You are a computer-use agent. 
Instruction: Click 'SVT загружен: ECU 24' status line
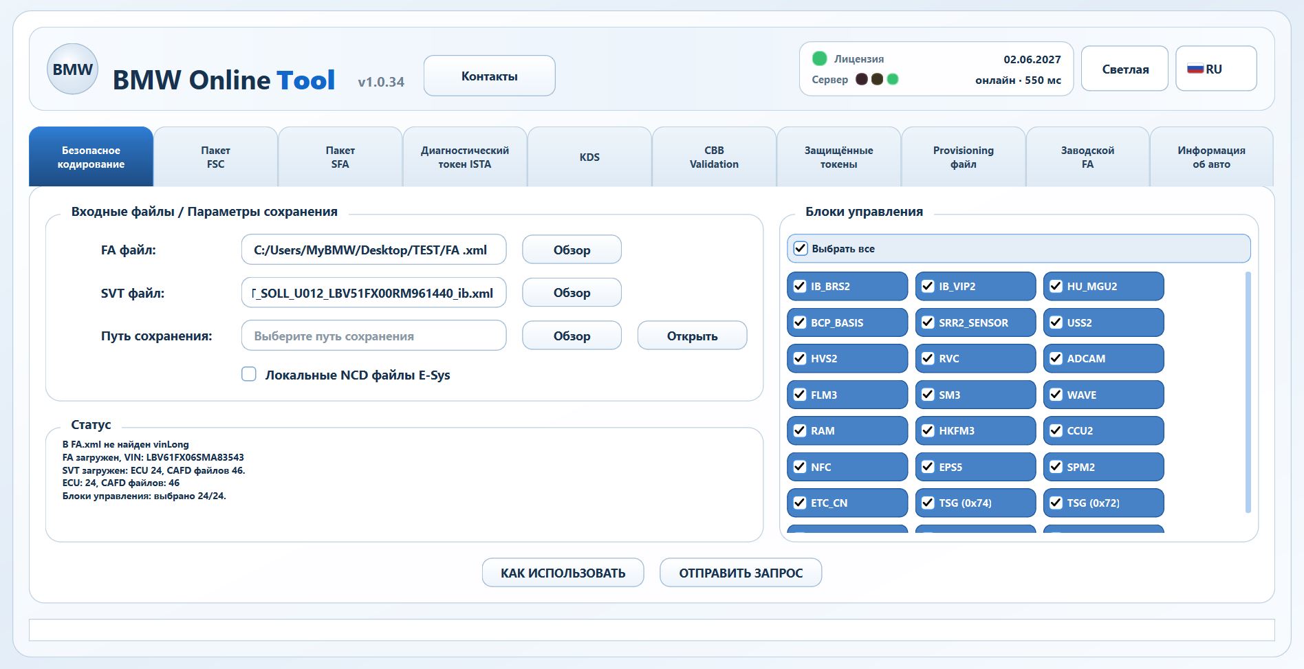[153, 470]
